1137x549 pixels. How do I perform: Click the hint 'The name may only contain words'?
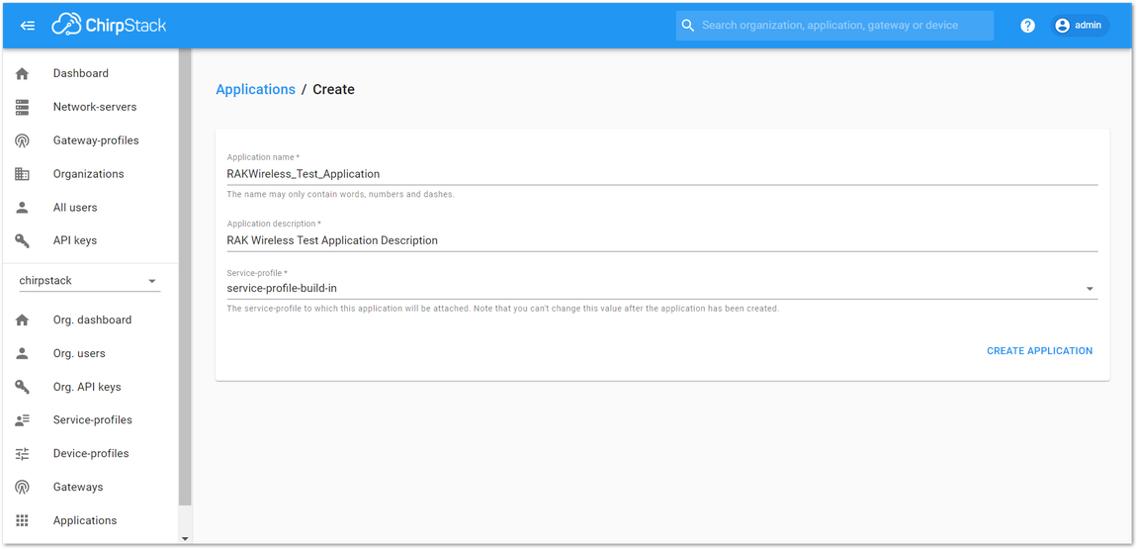[341, 194]
